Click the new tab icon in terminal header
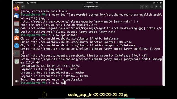This screenshot has height=99, width=177. pos(23,7)
